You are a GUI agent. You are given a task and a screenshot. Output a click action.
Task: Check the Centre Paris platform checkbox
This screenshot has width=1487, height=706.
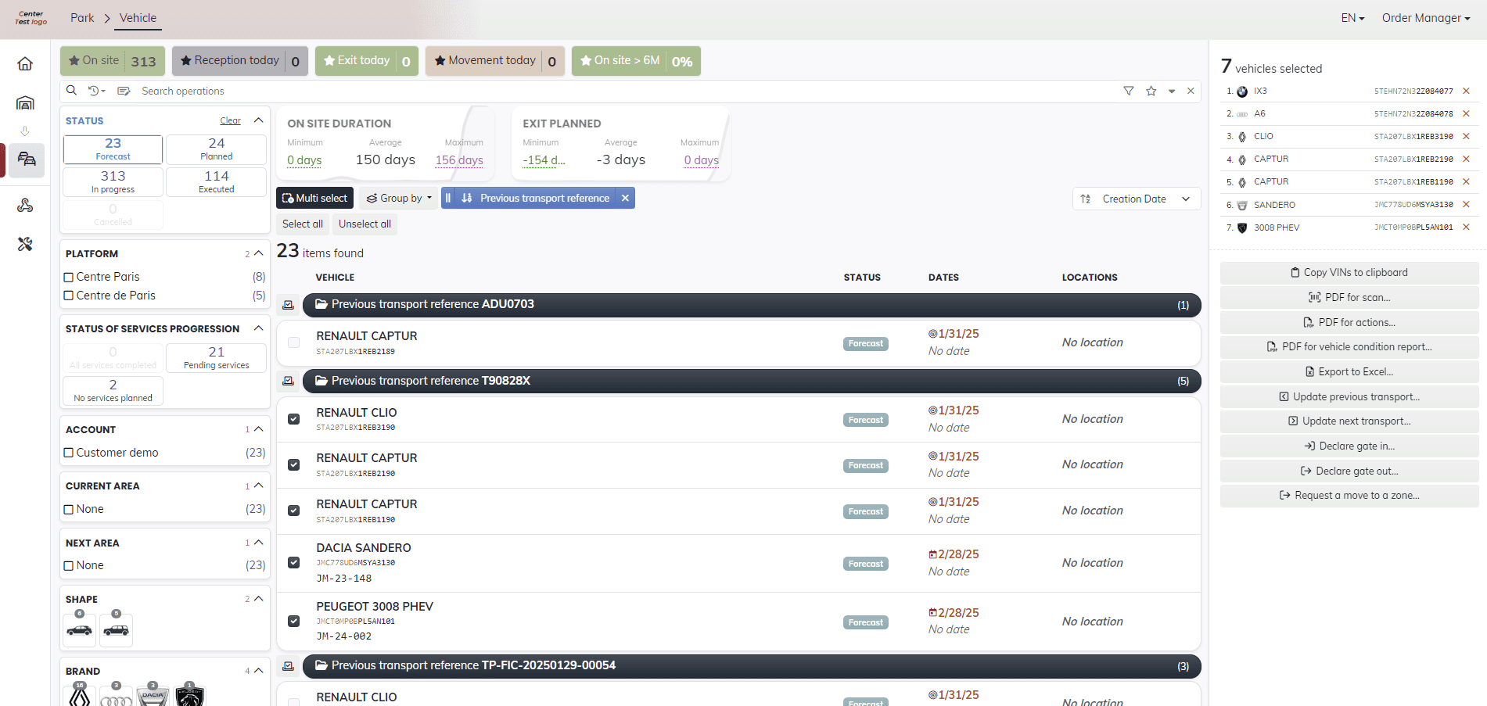coord(69,277)
